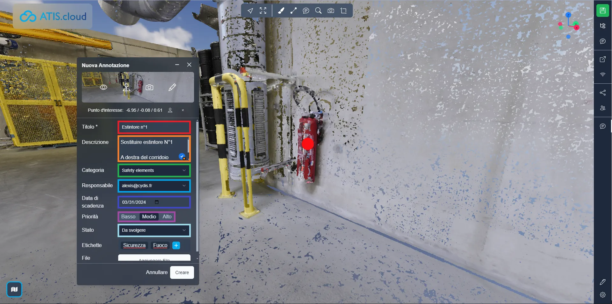The width and height of the screenshot is (612, 304).
Task: Click the camera icon in annotation preview
Action: click(149, 87)
